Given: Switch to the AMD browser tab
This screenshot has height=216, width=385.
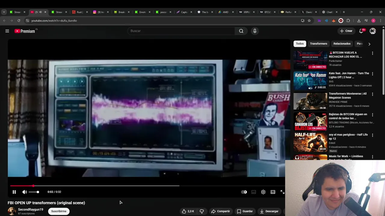Looking at the screenshot, I should click(x=225, y=12).
